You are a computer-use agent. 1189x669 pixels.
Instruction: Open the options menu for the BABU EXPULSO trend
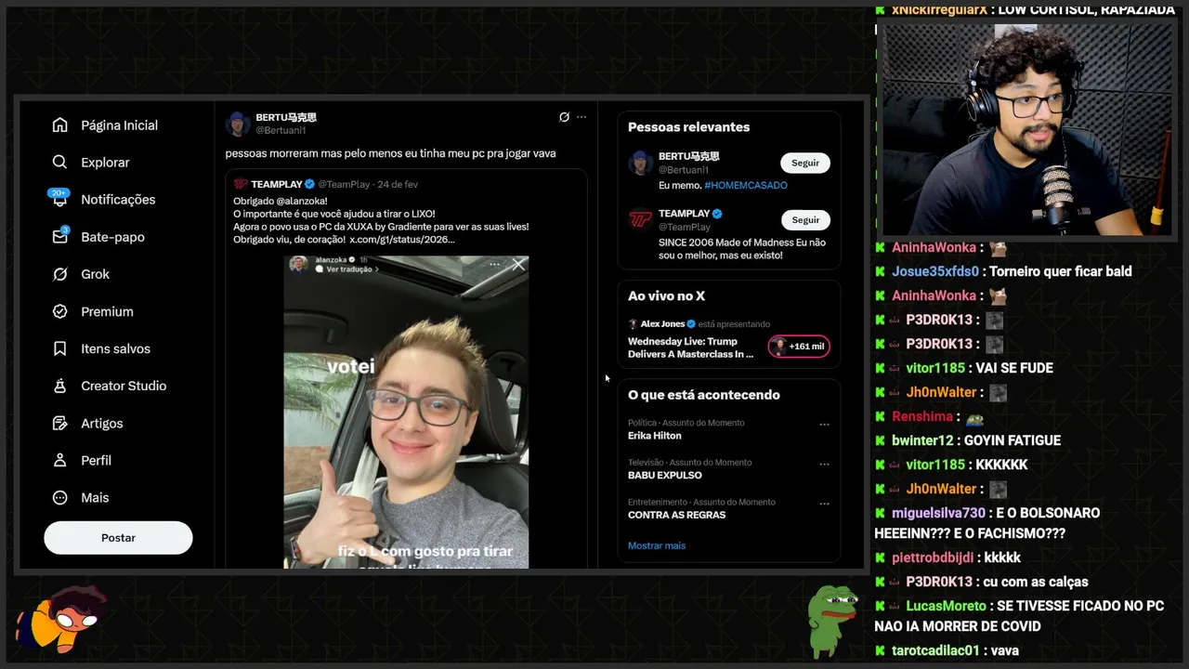[824, 464]
